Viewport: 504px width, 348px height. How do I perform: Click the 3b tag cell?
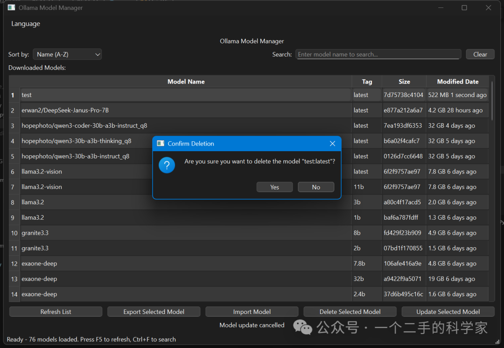[x=367, y=202]
